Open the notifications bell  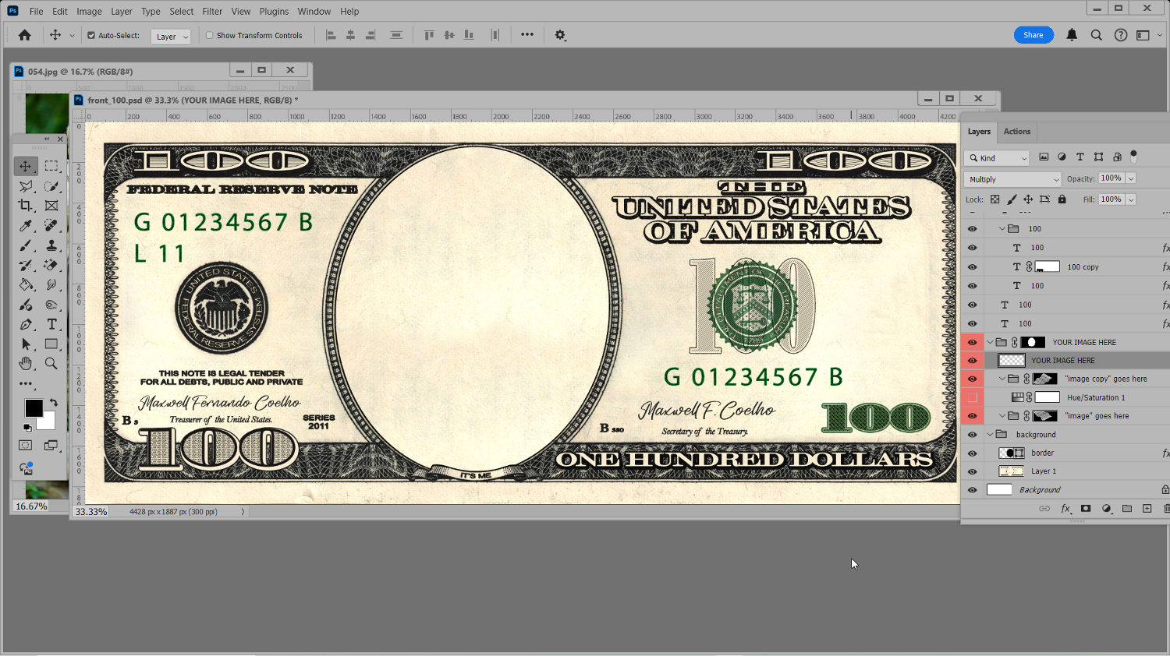(x=1072, y=35)
